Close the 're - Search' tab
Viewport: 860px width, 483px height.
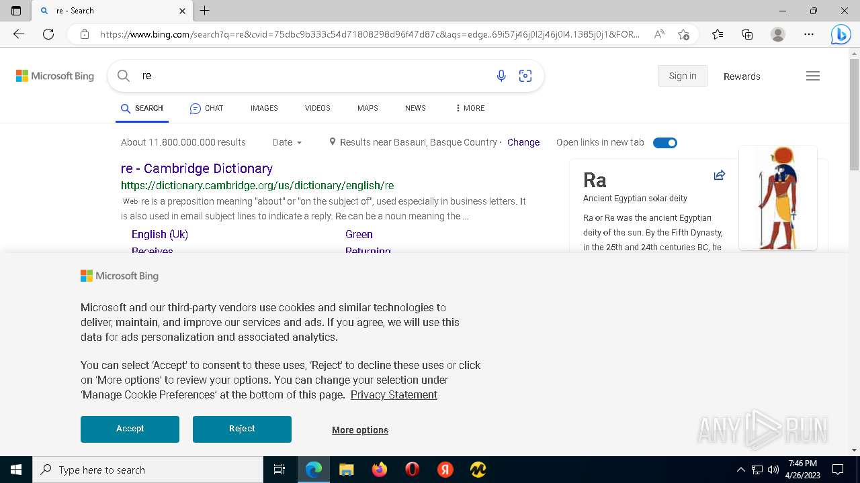click(x=183, y=11)
